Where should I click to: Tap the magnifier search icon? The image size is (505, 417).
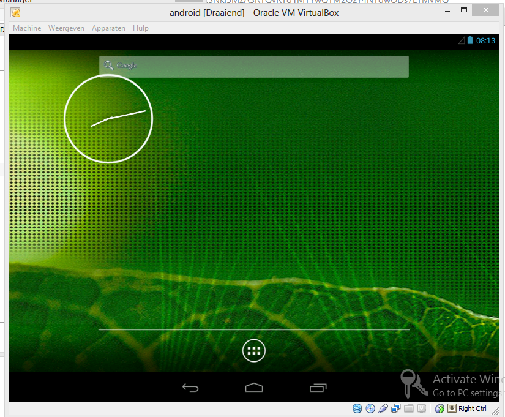click(x=108, y=66)
